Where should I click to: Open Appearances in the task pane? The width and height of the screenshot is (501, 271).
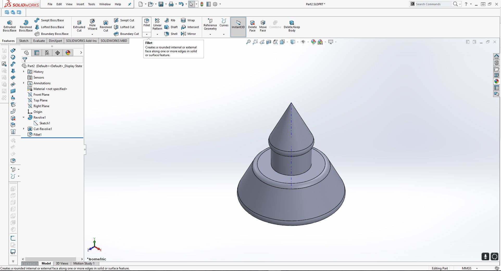point(497,81)
